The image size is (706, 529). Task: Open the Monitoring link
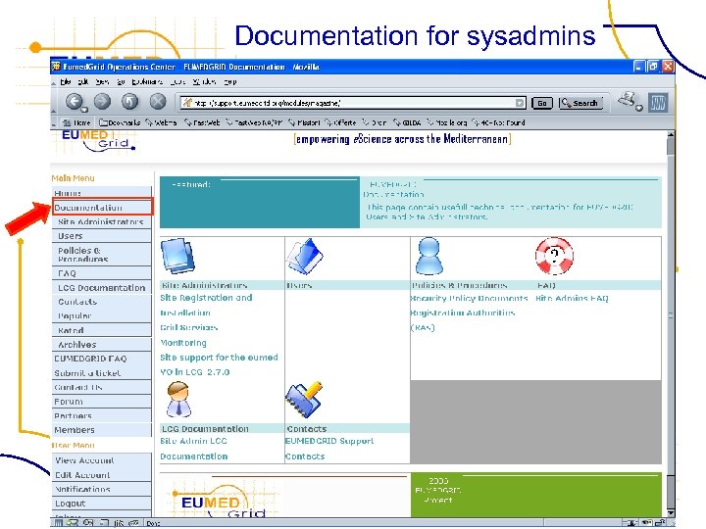click(183, 343)
